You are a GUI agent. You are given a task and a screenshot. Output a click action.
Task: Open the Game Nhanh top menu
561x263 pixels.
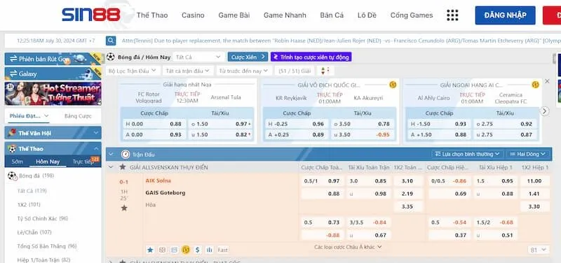tap(285, 15)
